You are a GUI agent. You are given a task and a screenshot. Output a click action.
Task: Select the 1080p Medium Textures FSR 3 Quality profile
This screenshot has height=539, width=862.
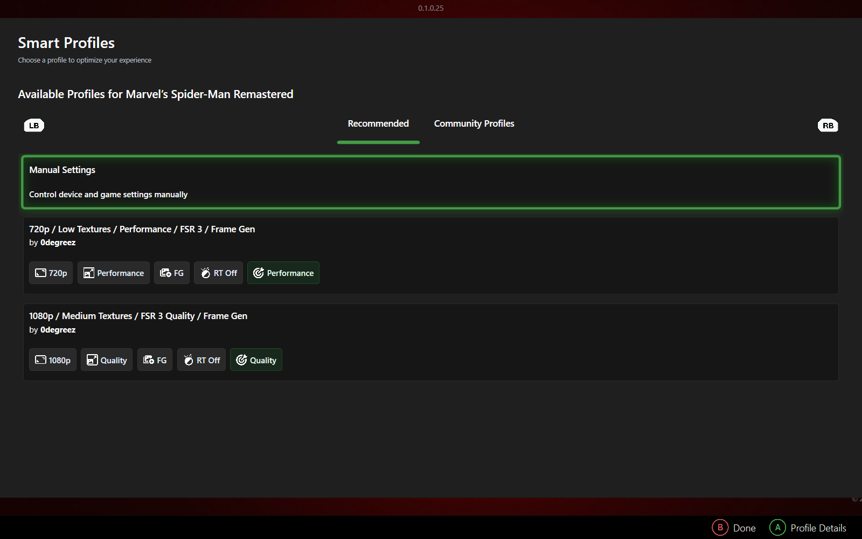tap(431, 342)
